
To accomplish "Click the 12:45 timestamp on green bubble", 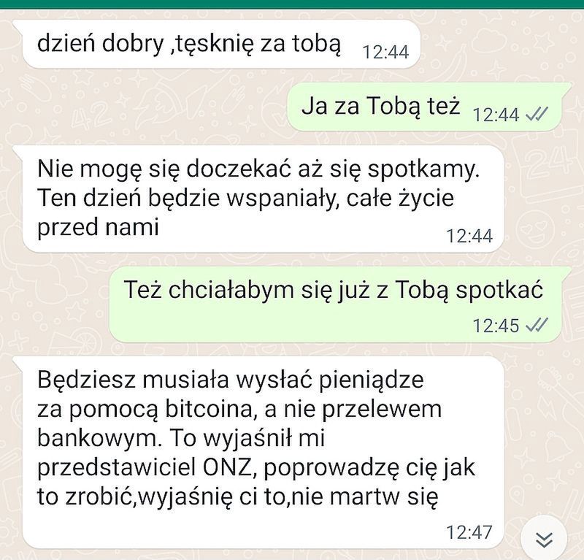I will coord(496,326).
